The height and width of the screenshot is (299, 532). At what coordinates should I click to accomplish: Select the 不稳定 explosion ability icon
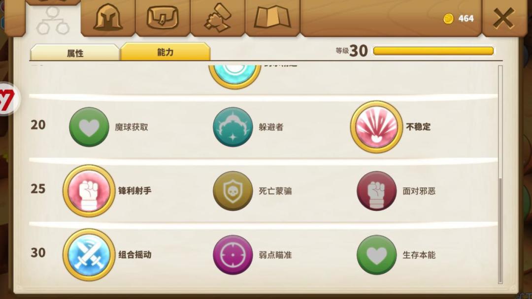[x=377, y=127]
